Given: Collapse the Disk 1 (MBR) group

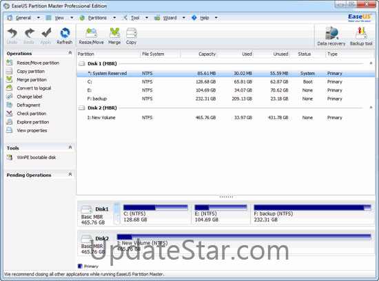Looking at the screenshot, I should point(371,63).
